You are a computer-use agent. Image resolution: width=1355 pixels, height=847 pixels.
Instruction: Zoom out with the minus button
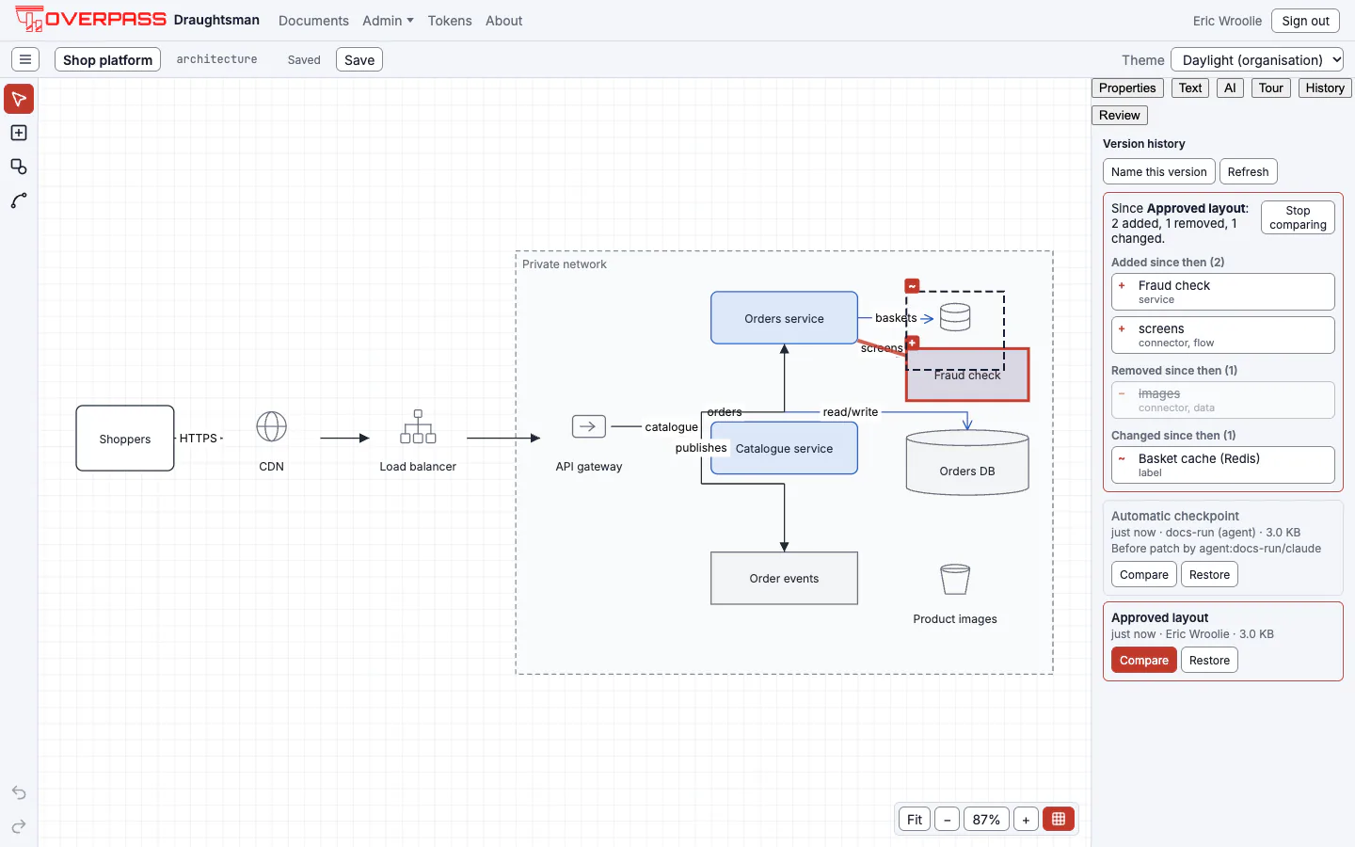coord(948,819)
